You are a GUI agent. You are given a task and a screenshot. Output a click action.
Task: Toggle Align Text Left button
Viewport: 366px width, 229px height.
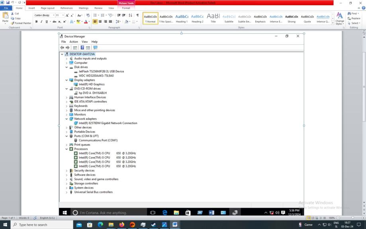tap(95, 22)
